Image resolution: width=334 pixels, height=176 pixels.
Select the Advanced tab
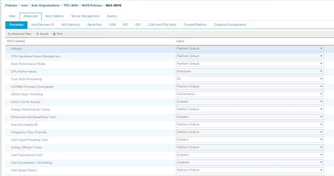pos(30,16)
